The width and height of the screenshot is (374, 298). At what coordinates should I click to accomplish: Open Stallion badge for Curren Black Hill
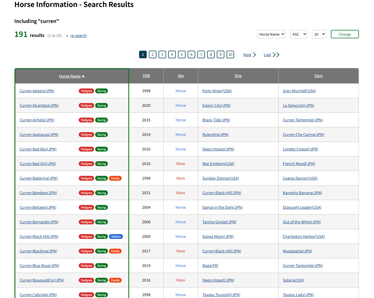click(116, 237)
